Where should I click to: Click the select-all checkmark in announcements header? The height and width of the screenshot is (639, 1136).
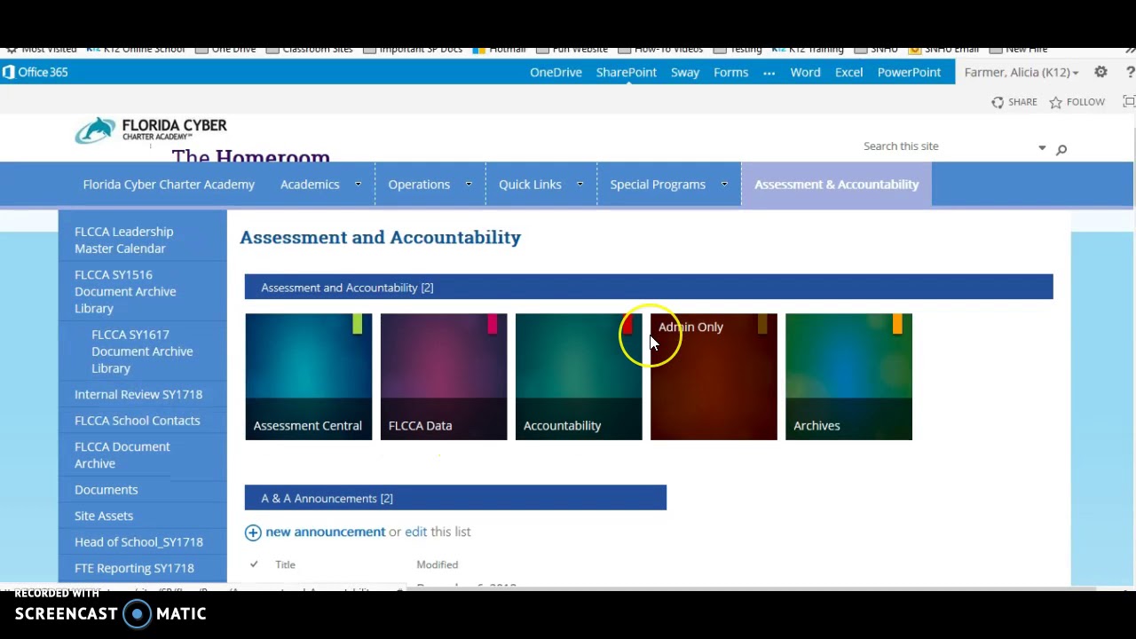pos(254,564)
